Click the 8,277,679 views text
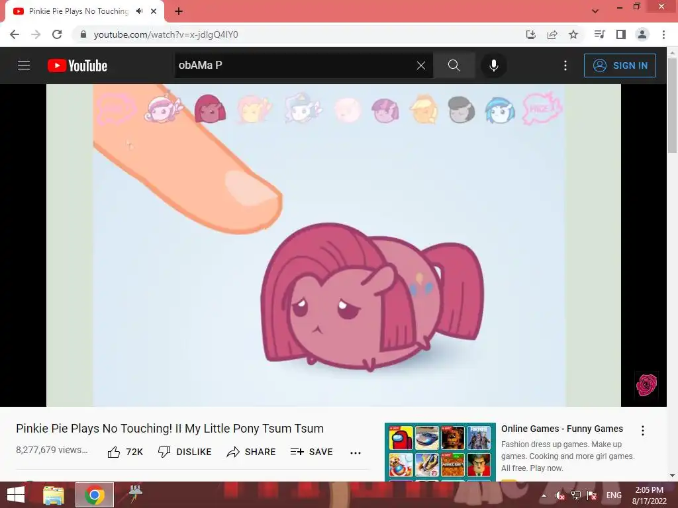The width and height of the screenshot is (678, 508). click(x=52, y=450)
